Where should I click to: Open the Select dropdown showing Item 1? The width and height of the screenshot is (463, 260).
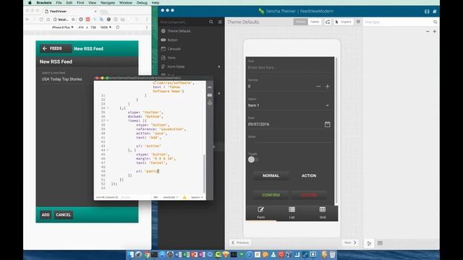289,105
